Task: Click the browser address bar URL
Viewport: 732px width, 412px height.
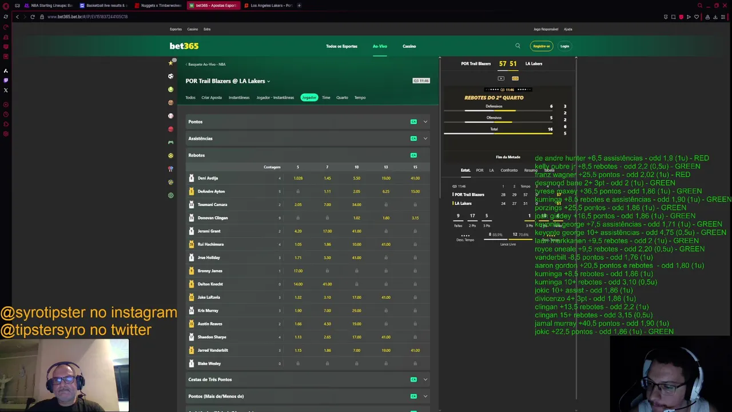Action: [87, 17]
